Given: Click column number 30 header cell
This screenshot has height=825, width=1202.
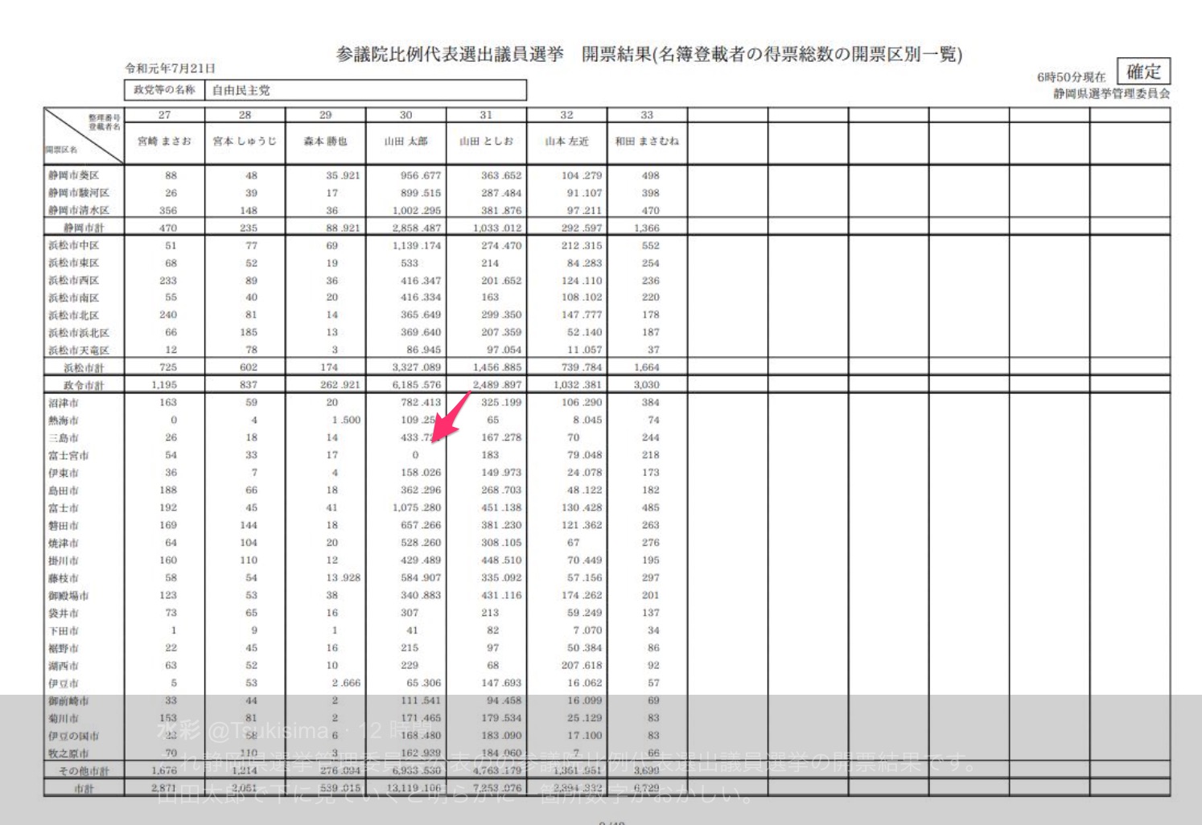Looking at the screenshot, I should (x=405, y=115).
